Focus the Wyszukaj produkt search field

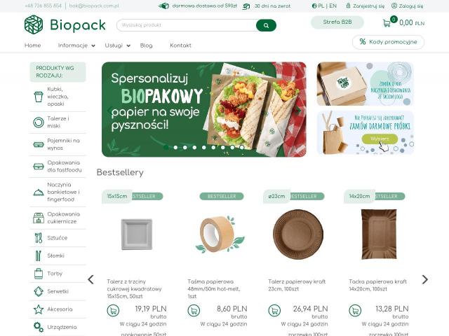coord(186,25)
